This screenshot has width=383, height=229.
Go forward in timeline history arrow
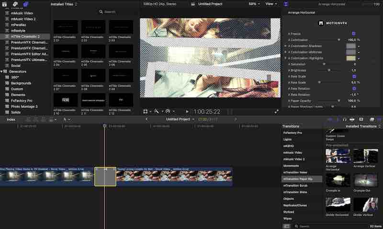point(236,119)
